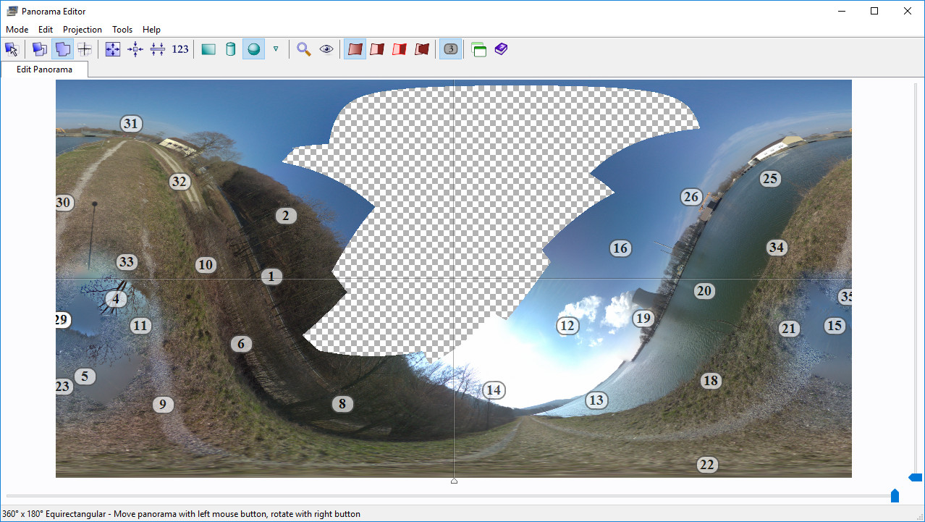Click the select image pointer tool
The image size is (925, 522).
coord(12,49)
